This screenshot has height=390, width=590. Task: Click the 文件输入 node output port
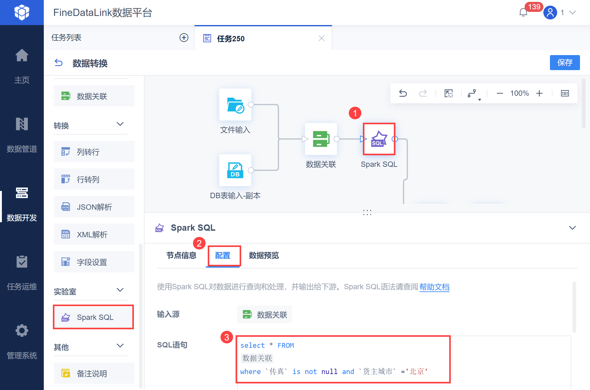tap(251, 105)
